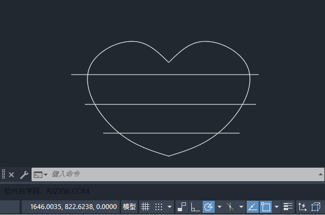Toggle snap mode dotted-grid icon
Screen dimensions: 325x215
coord(159,207)
